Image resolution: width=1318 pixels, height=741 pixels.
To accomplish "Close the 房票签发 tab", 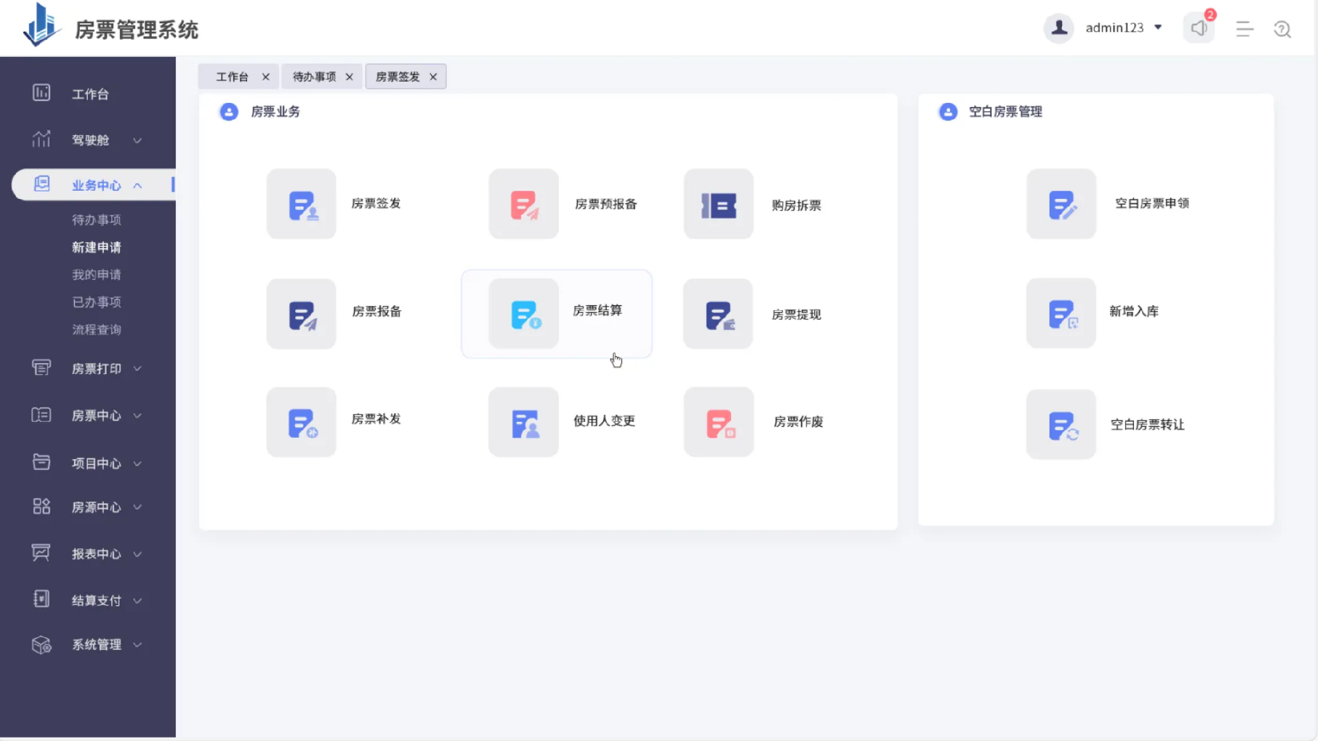I will (x=433, y=77).
